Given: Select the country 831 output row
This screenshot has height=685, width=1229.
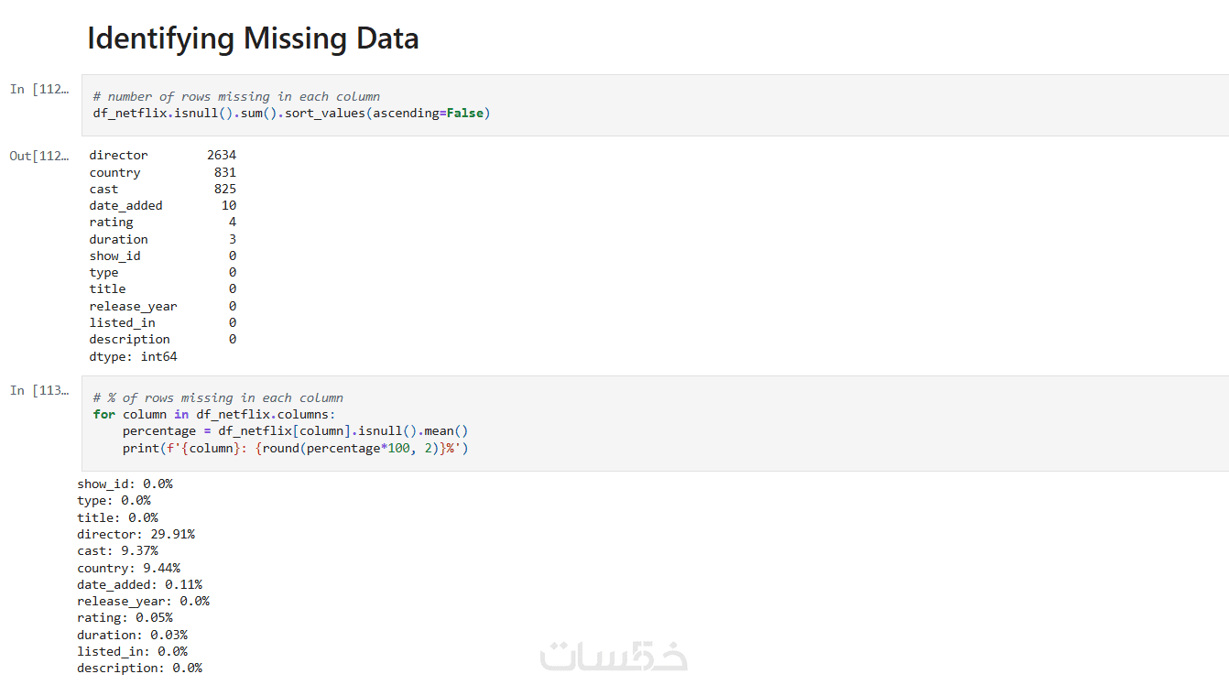Looking at the screenshot, I should [162, 172].
